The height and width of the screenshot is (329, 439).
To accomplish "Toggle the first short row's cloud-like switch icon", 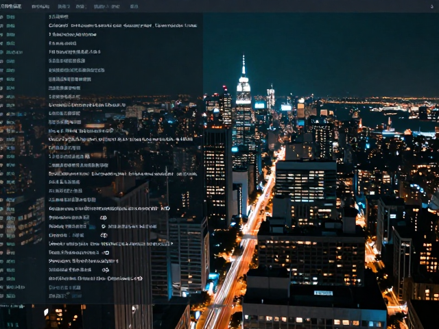I will click(x=104, y=218).
